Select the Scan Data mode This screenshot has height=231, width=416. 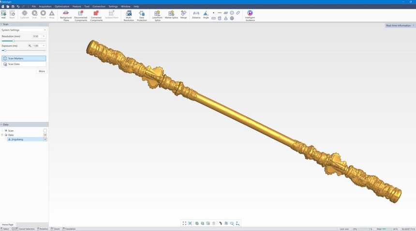[x=24, y=64]
